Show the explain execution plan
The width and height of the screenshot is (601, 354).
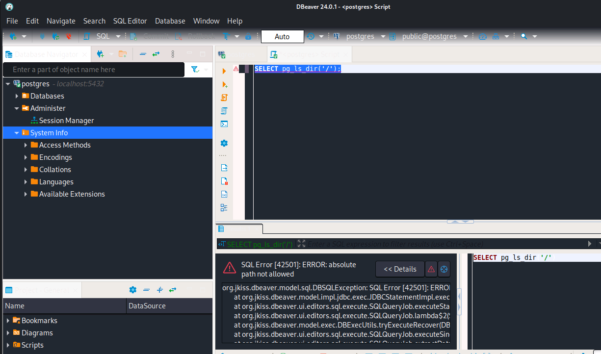pos(224,111)
